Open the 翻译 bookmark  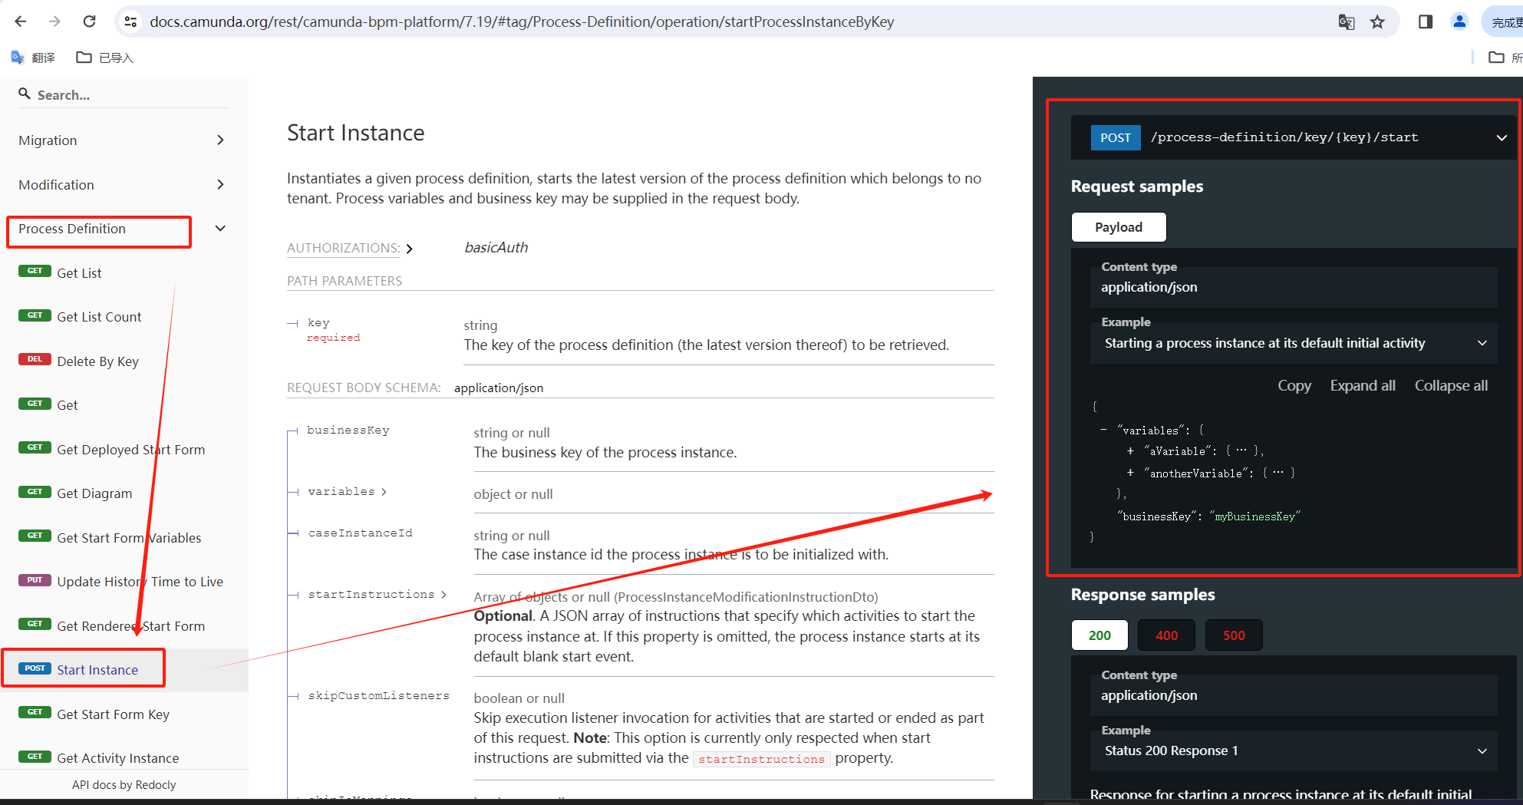(33, 58)
